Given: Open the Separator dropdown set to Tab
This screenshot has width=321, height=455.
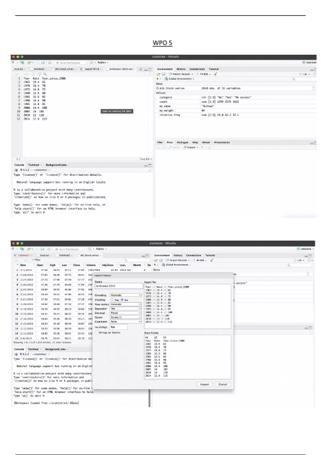Looking at the screenshot, I should [x=125, y=309].
